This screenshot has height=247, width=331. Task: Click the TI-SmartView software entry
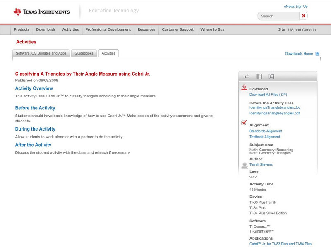(x=261, y=231)
